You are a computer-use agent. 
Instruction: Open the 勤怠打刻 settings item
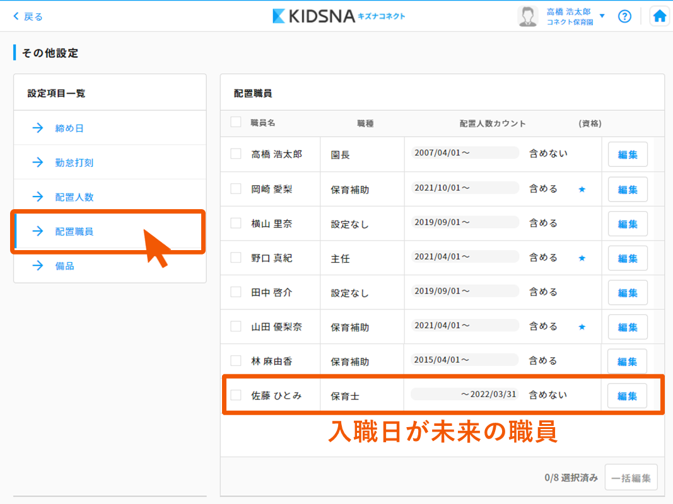coord(74,163)
